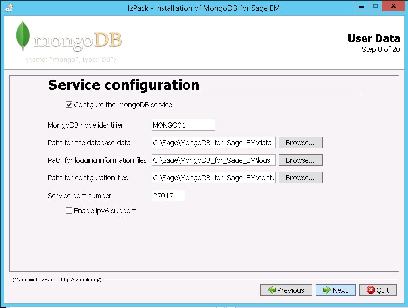Uncheck Configure the mongoDB service checkbox

click(69, 105)
